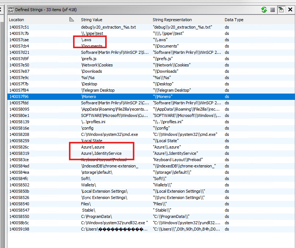This screenshot has width=296, height=248.
Task: Click the \prefs.js string value
Action: coord(89,59)
